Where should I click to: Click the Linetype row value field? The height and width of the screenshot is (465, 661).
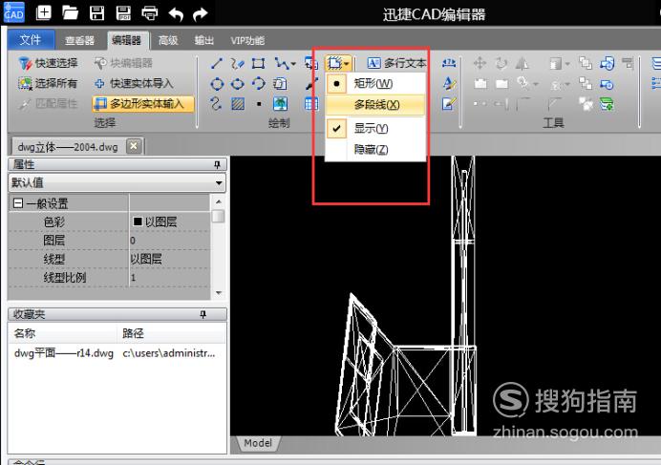[170, 259]
